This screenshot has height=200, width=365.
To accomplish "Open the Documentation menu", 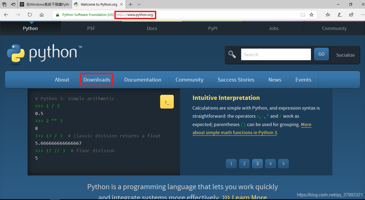I will click(x=143, y=80).
